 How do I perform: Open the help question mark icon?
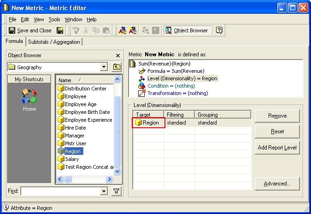click(x=219, y=30)
